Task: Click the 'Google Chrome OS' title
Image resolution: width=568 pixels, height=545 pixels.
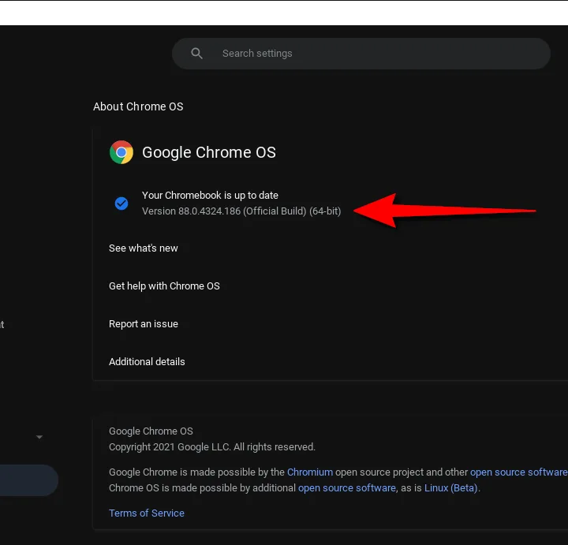Action: [x=209, y=152]
